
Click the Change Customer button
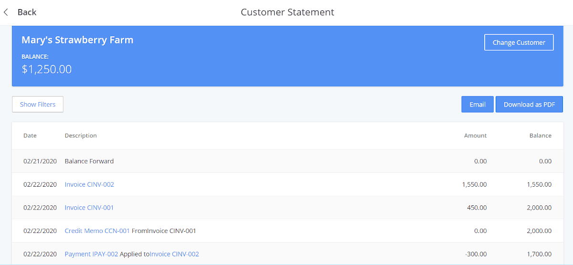click(519, 42)
